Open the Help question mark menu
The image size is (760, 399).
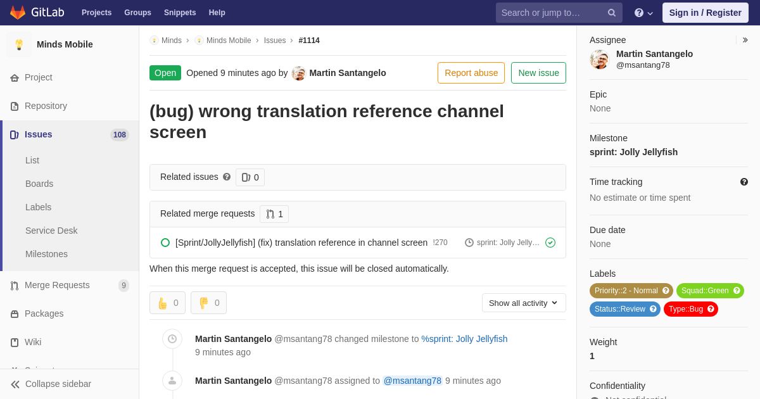(643, 13)
